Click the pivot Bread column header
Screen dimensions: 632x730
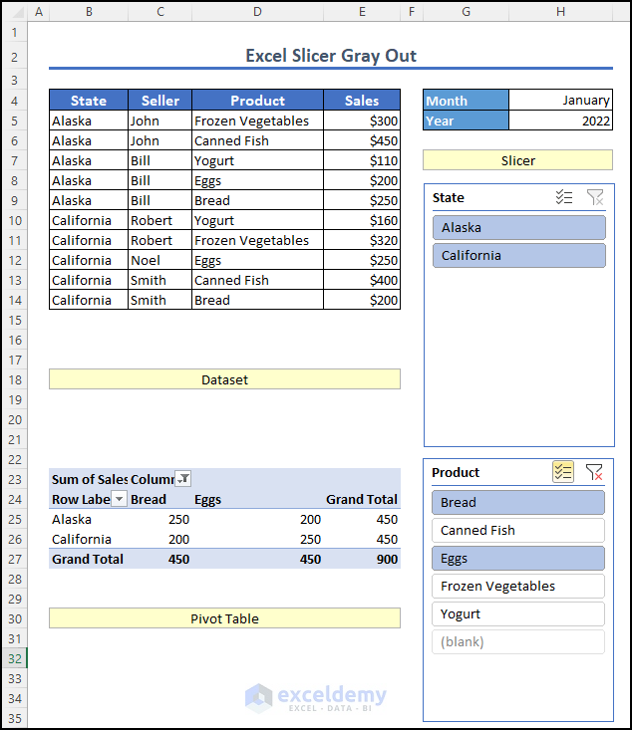(x=159, y=499)
